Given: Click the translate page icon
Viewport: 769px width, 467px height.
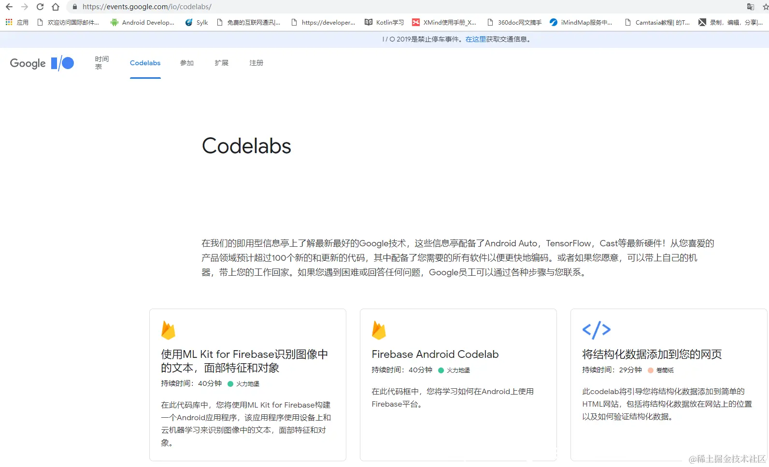Looking at the screenshot, I should tap(750, 7).
